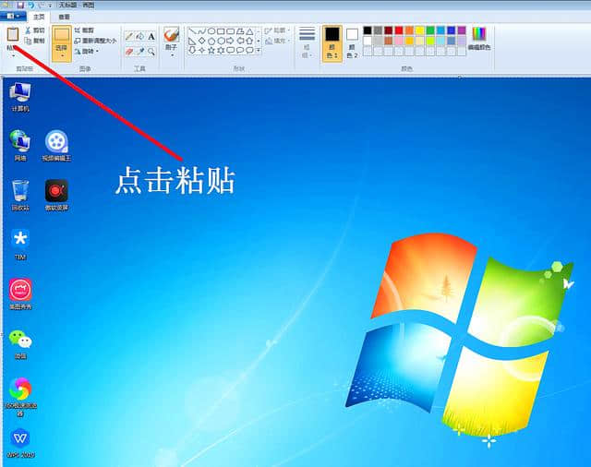This screenshot has height=467, width=591.
Task: Choose the Line shape
Action: 193,30
